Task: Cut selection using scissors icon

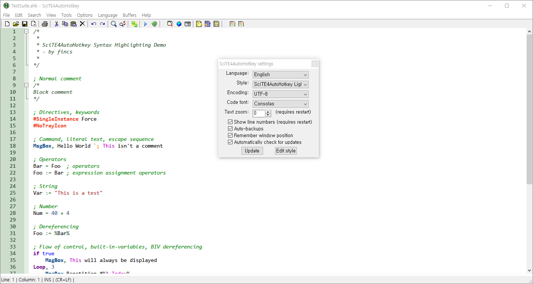Action: 56,24
